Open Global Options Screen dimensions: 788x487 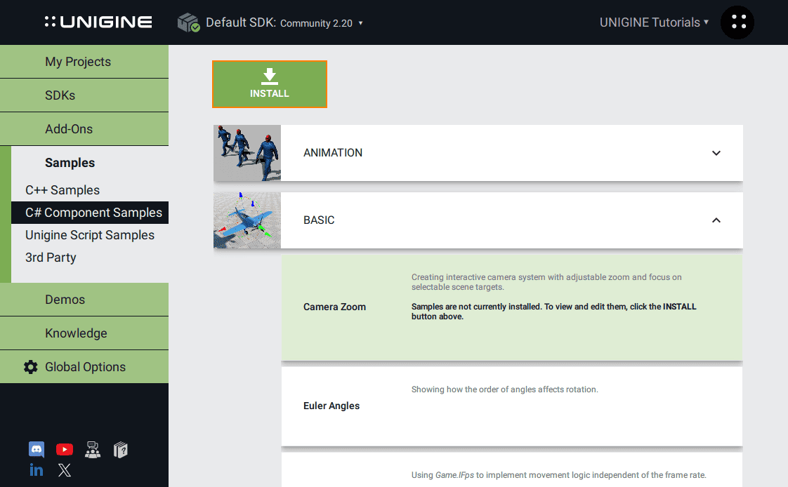[x=84, y=366]
